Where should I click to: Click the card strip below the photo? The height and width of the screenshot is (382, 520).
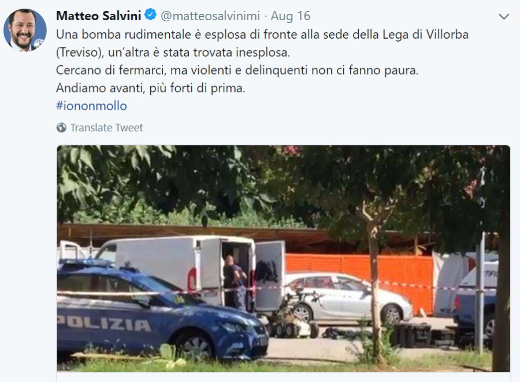(284, 377)
